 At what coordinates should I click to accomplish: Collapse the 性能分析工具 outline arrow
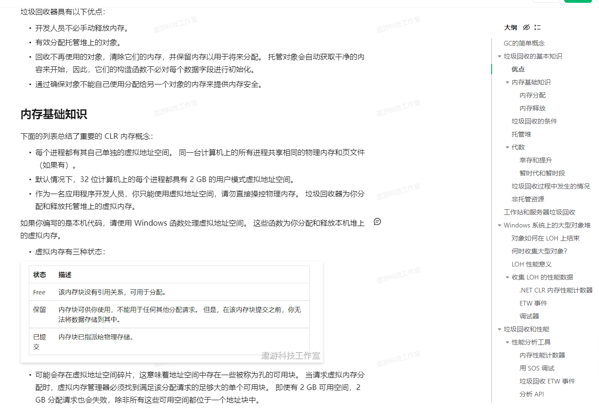click(507, 342)
